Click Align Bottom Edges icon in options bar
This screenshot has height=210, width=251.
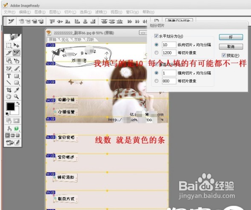68,22
